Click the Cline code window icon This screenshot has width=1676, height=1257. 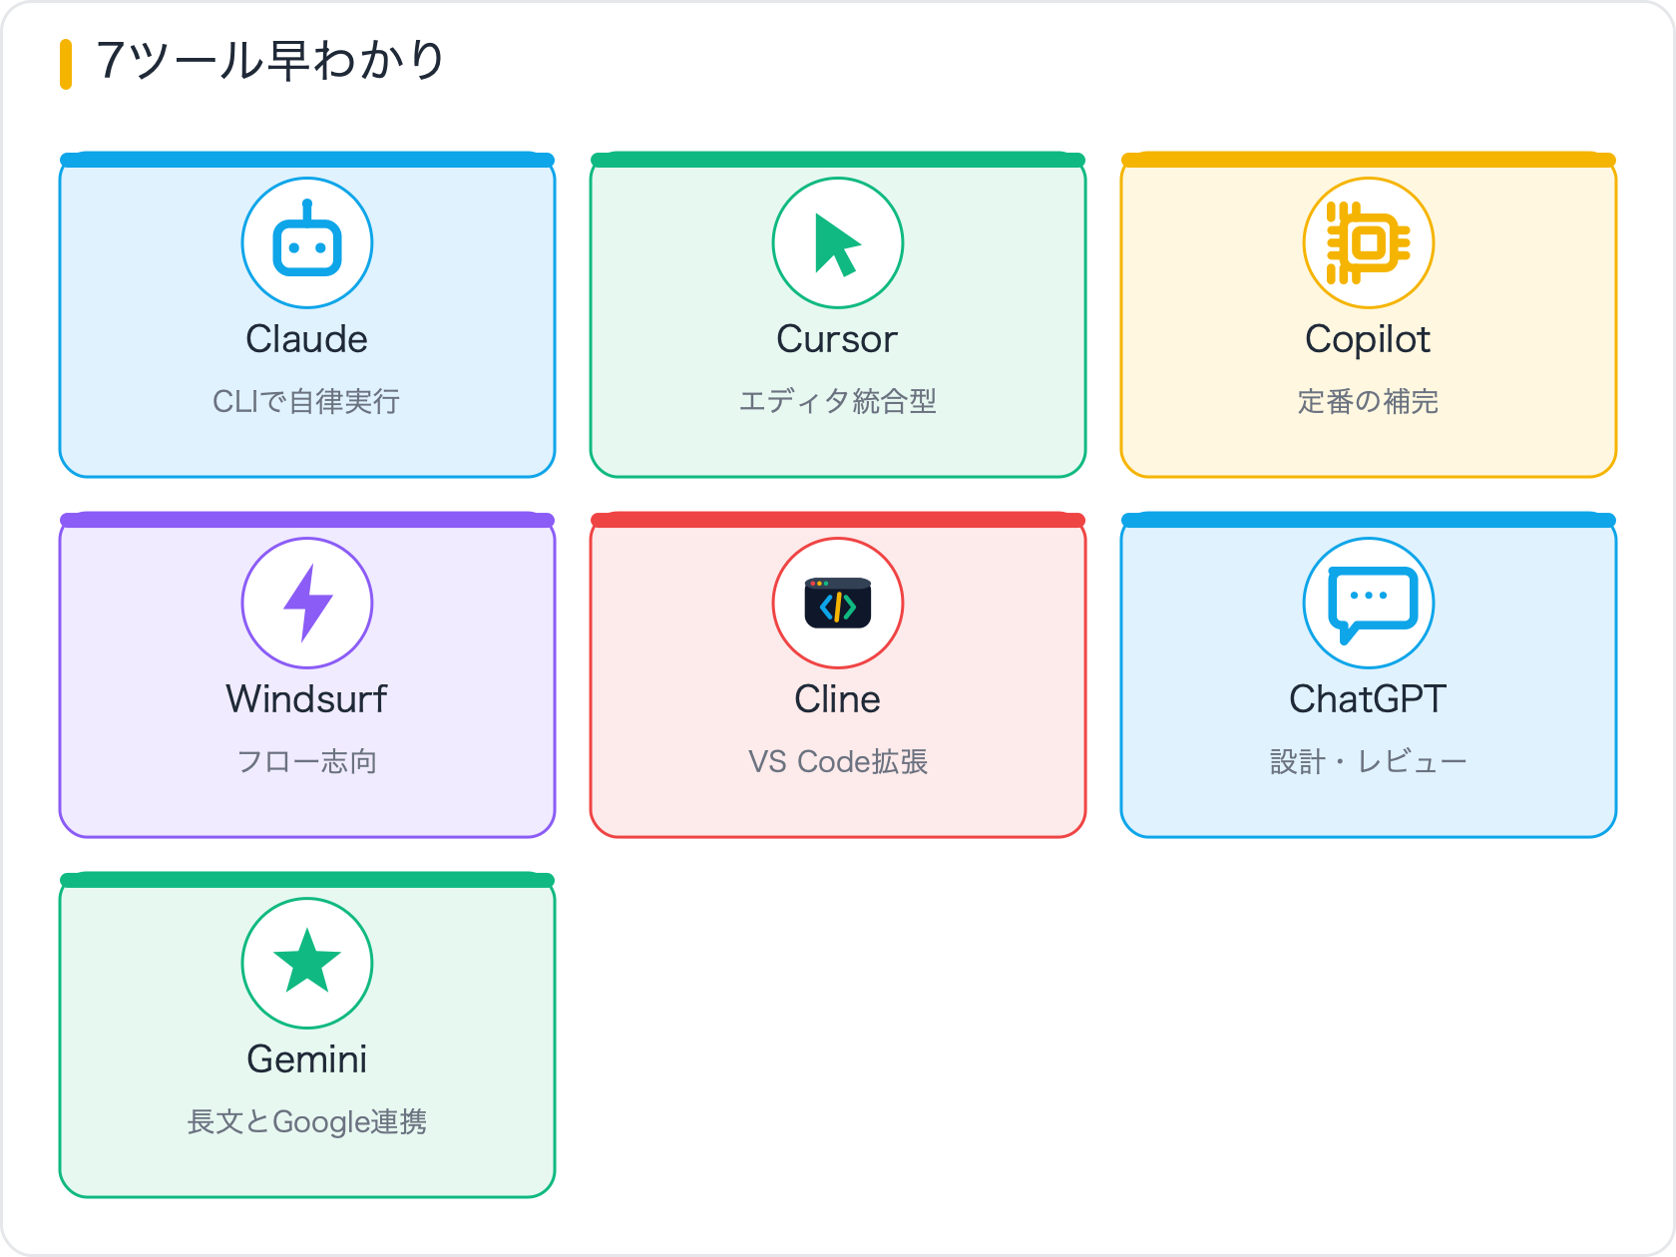tap(838, 603)
